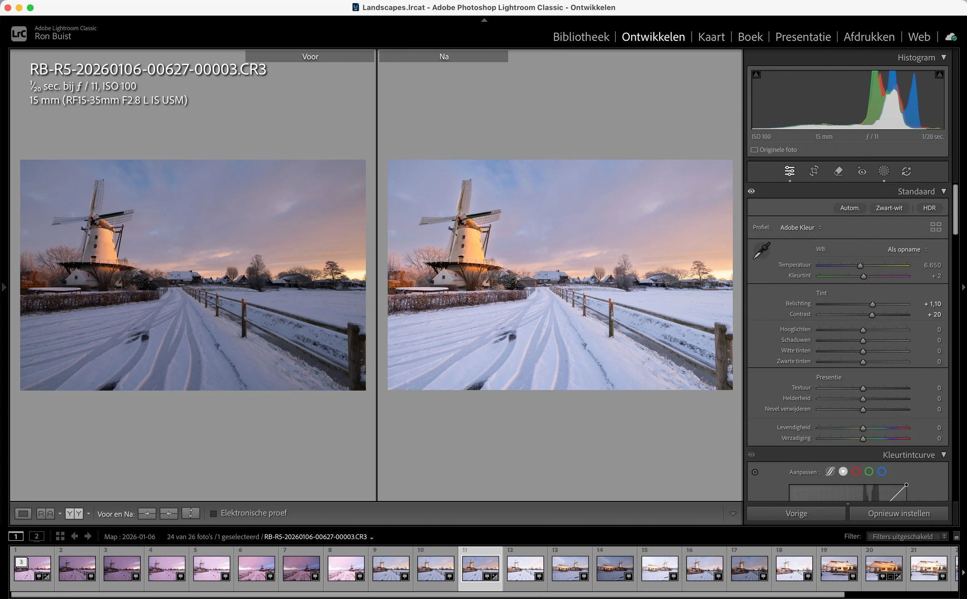Toggle visibility eye next to Standaard panel
The image size is (967, 599).
pos(751,190)
